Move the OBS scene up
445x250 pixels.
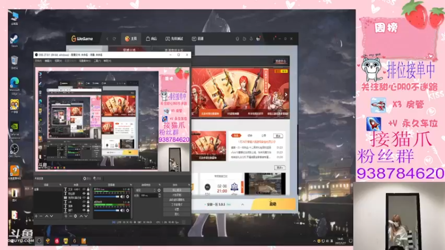pyautogui.click(x=47, y=216)
